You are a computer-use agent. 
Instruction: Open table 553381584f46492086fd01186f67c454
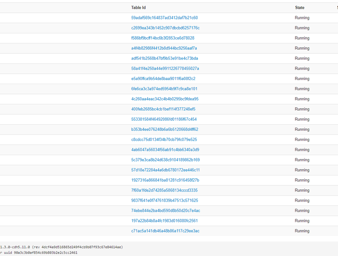(163, 119)
